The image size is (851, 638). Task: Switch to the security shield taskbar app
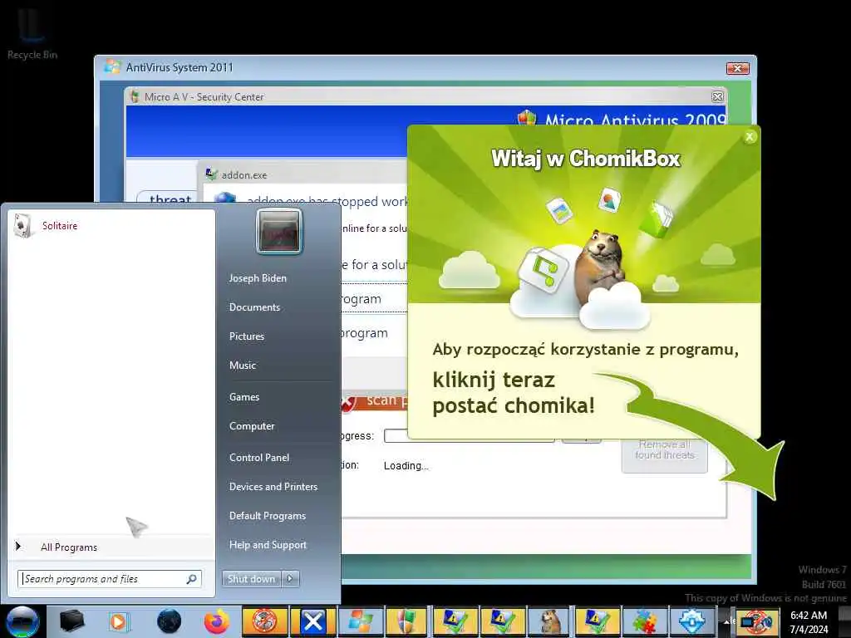(x=407, y=621)
